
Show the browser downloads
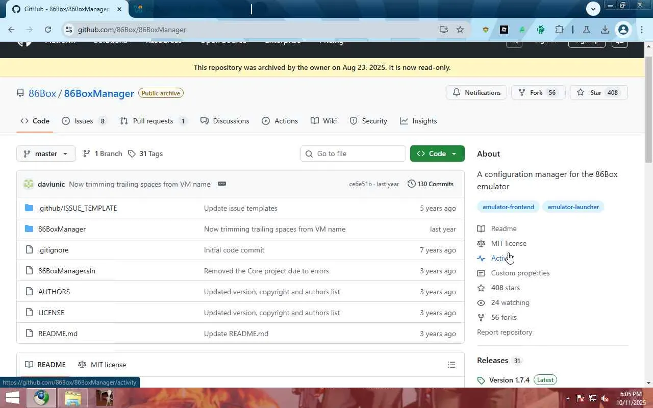(x=605, y=30)
